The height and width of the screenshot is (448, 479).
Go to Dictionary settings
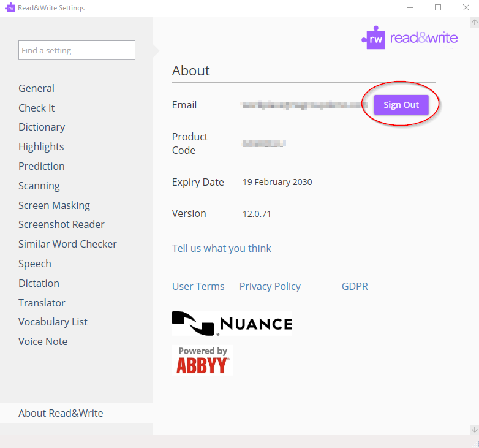[x=42, y=127]
